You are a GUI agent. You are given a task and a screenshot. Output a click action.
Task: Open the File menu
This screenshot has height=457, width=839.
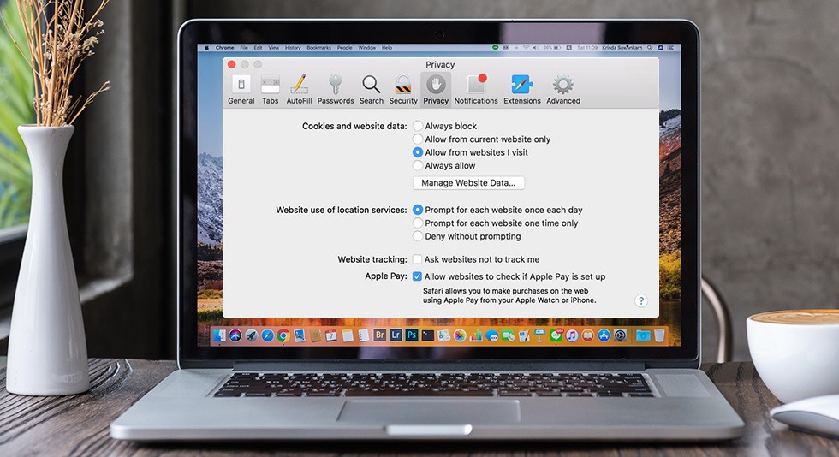click(x=244, y=48)
